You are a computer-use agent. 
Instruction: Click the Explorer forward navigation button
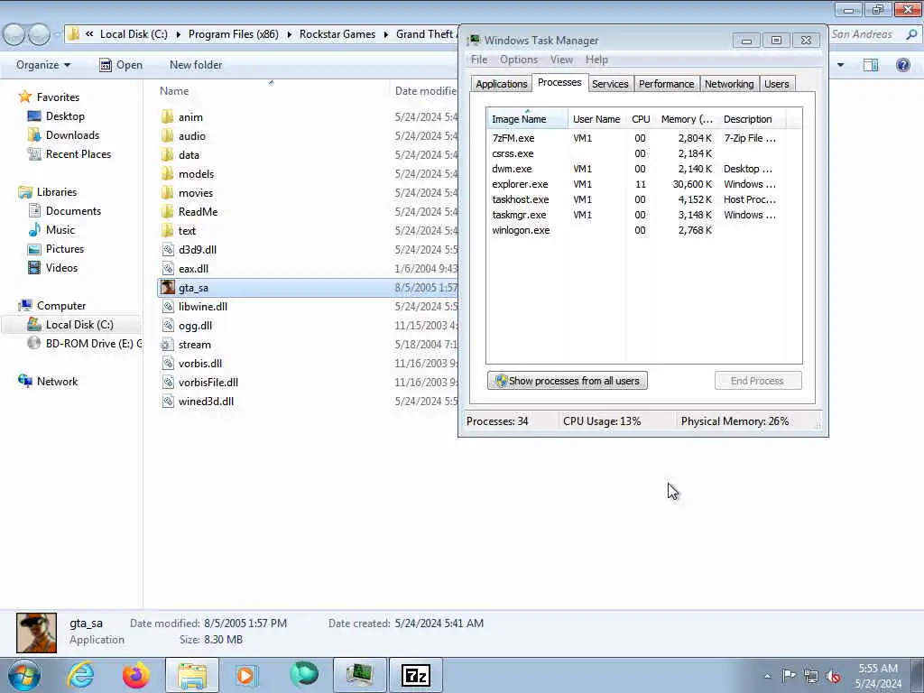pos(39,34)
